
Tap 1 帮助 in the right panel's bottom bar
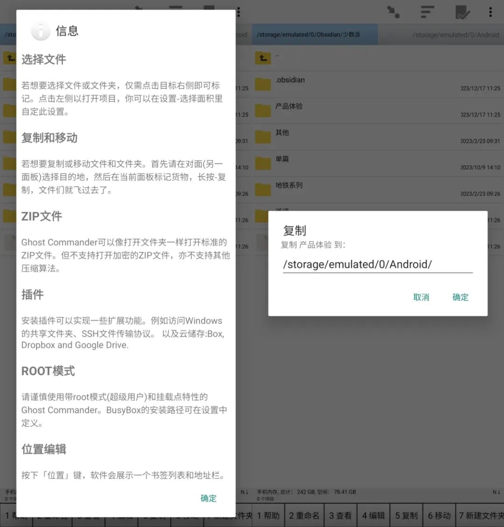[x=268, y=515]
